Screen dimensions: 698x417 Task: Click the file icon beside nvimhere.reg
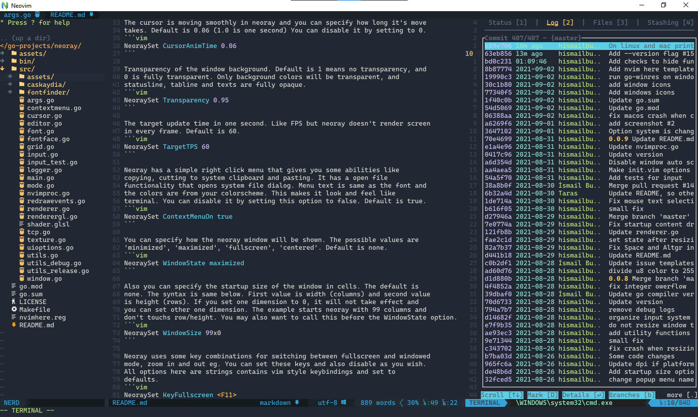tap(14, 317)
